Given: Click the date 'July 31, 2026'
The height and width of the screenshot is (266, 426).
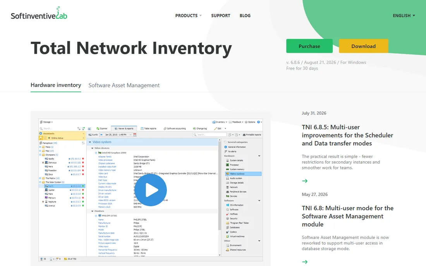Looking at the screenshot, I should (314, 113).
